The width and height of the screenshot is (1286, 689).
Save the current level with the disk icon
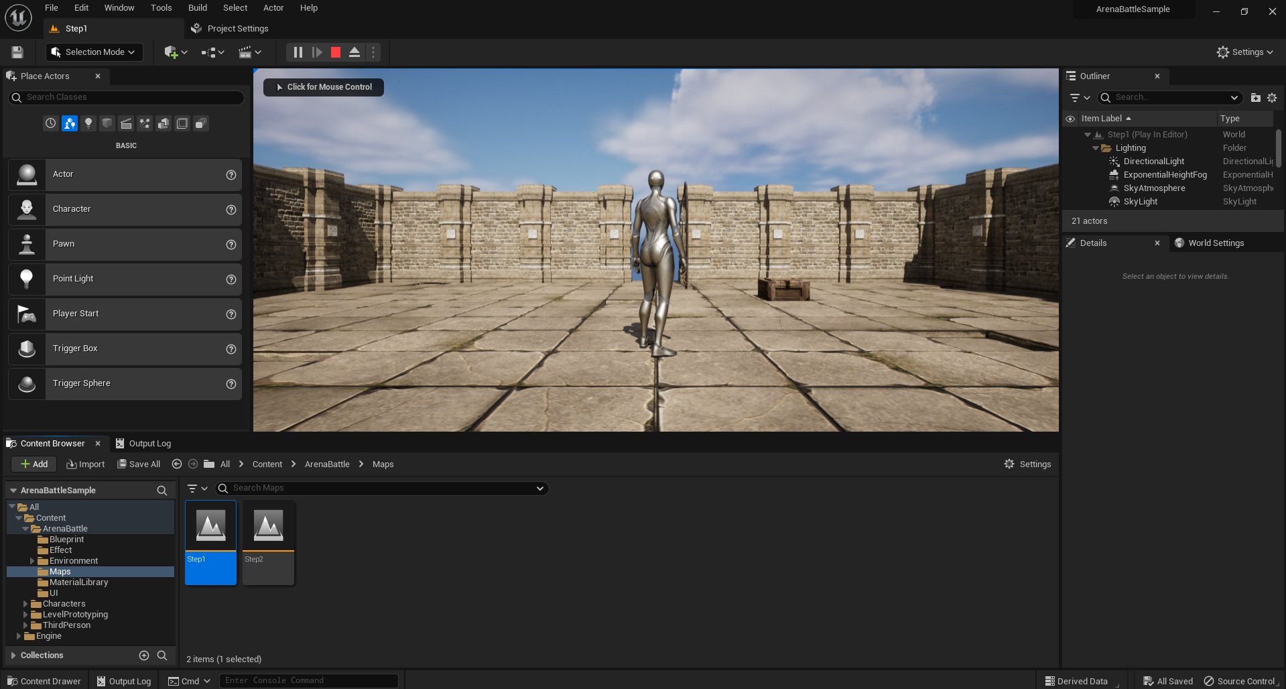coord(17,52)
